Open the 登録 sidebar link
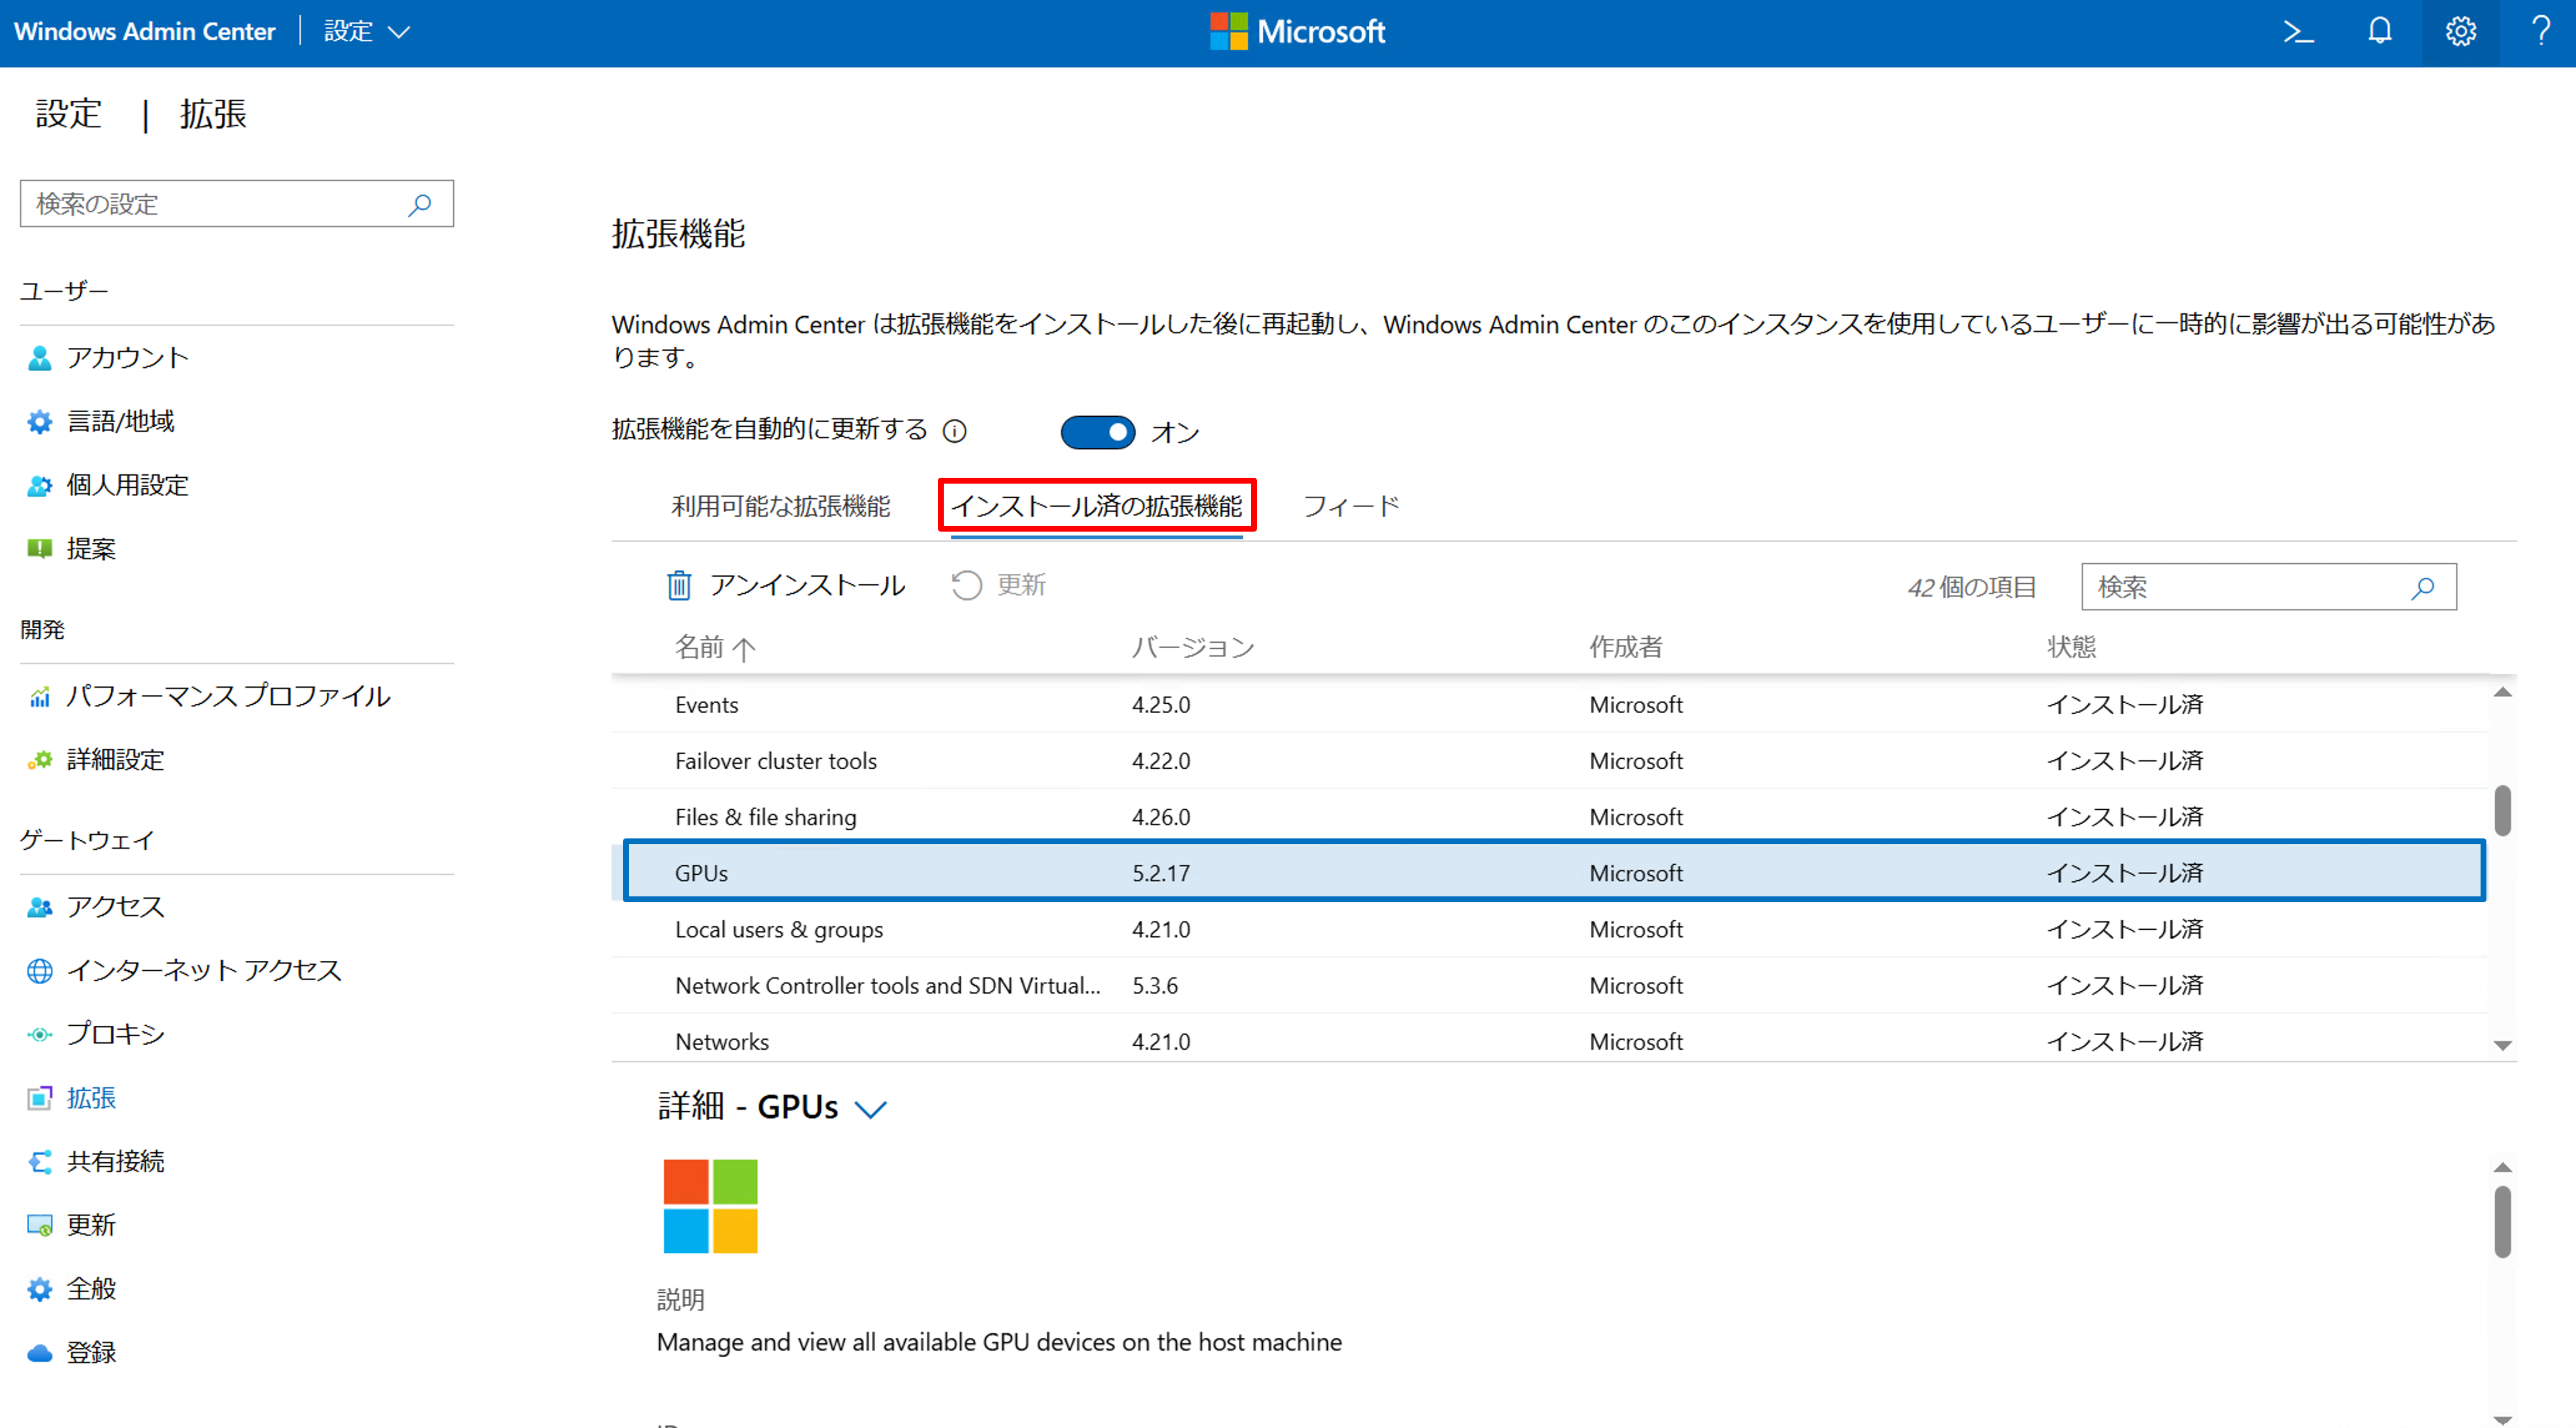 pyautogui.click(x=91, y=1353)
